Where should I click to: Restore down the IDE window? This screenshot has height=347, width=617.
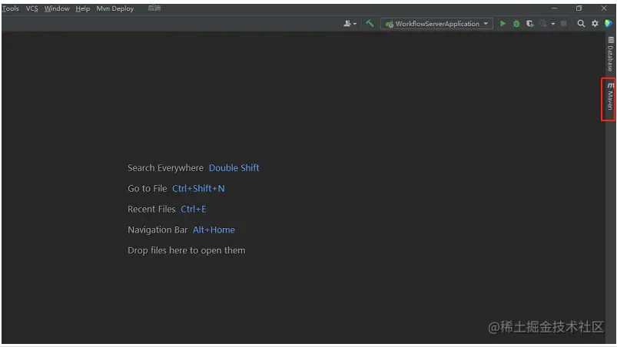point(579,8)
